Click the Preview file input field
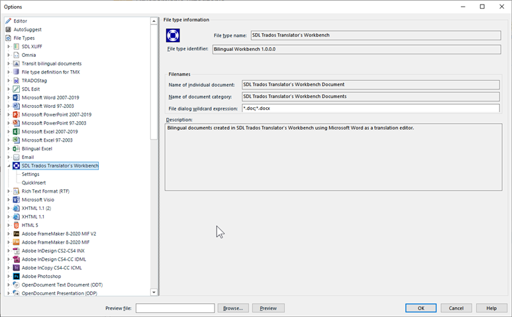Screen dimensions: 512x317 [176, 308]
